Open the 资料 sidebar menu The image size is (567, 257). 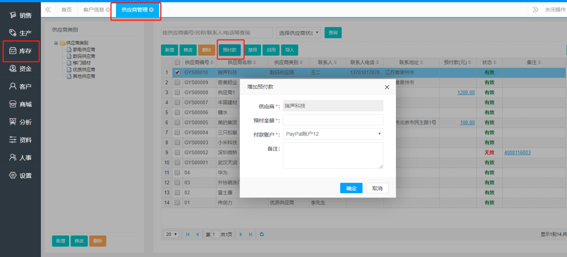click(20, 140)
